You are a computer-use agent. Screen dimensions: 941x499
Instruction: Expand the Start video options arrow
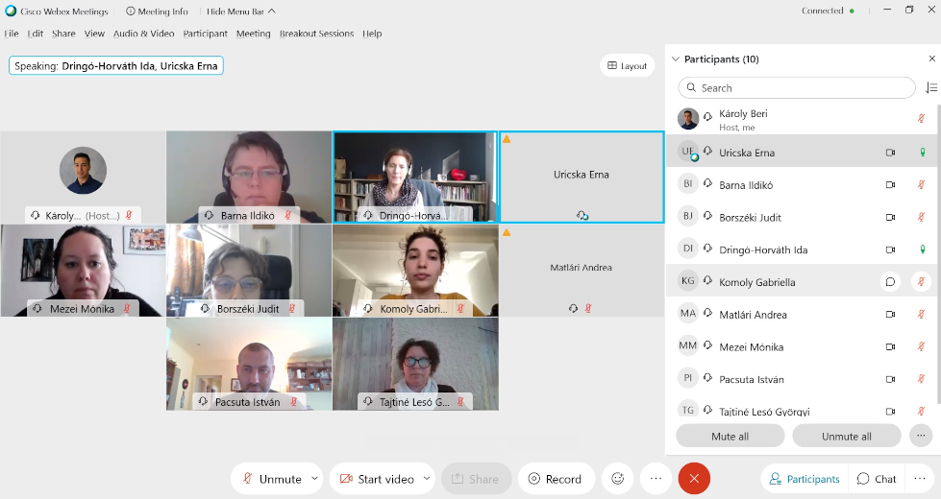pyautogui.click(x=427, y=479)
